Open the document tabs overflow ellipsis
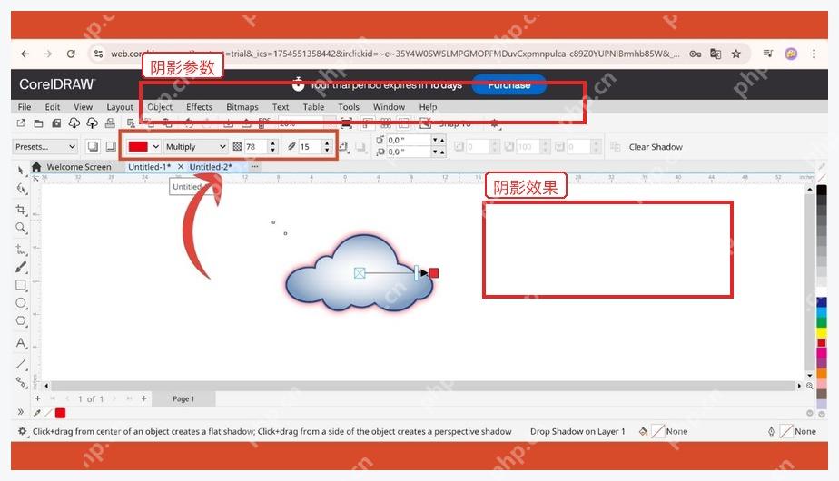839x481 pixels. [x=254, y=166]
